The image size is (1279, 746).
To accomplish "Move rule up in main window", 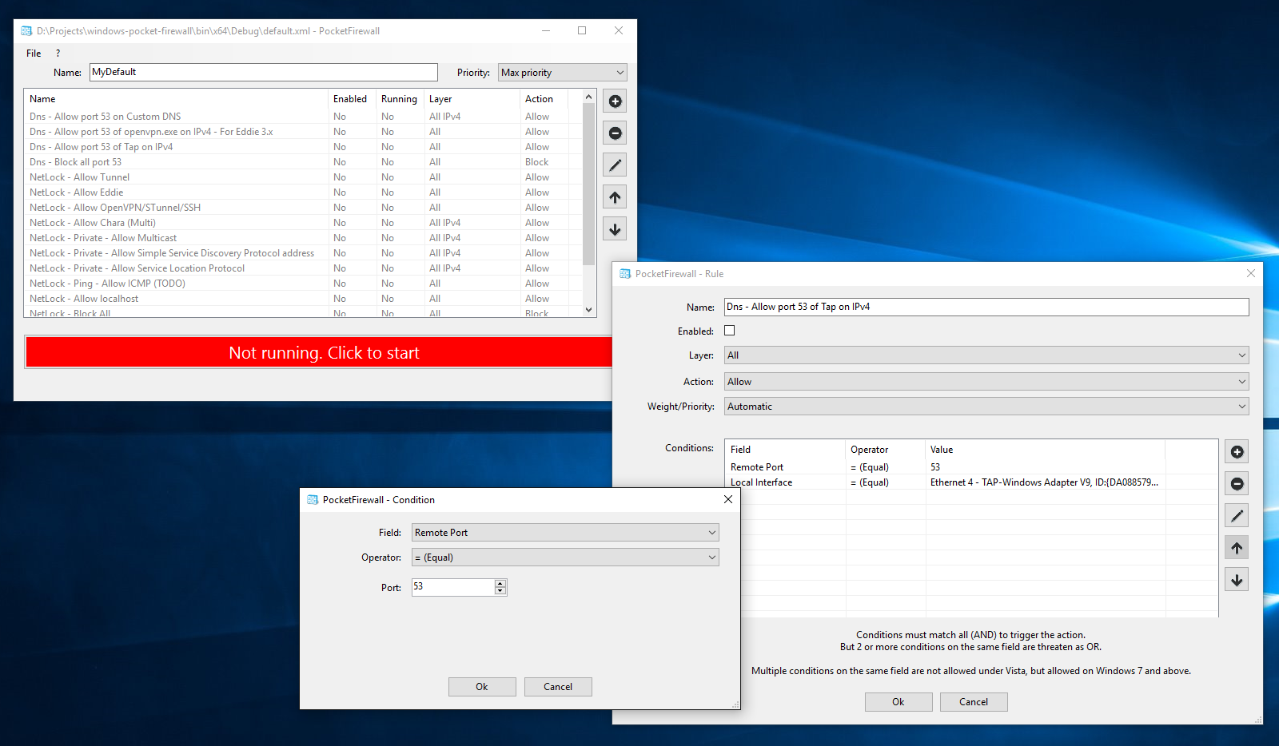I will [x=615, y=197].
